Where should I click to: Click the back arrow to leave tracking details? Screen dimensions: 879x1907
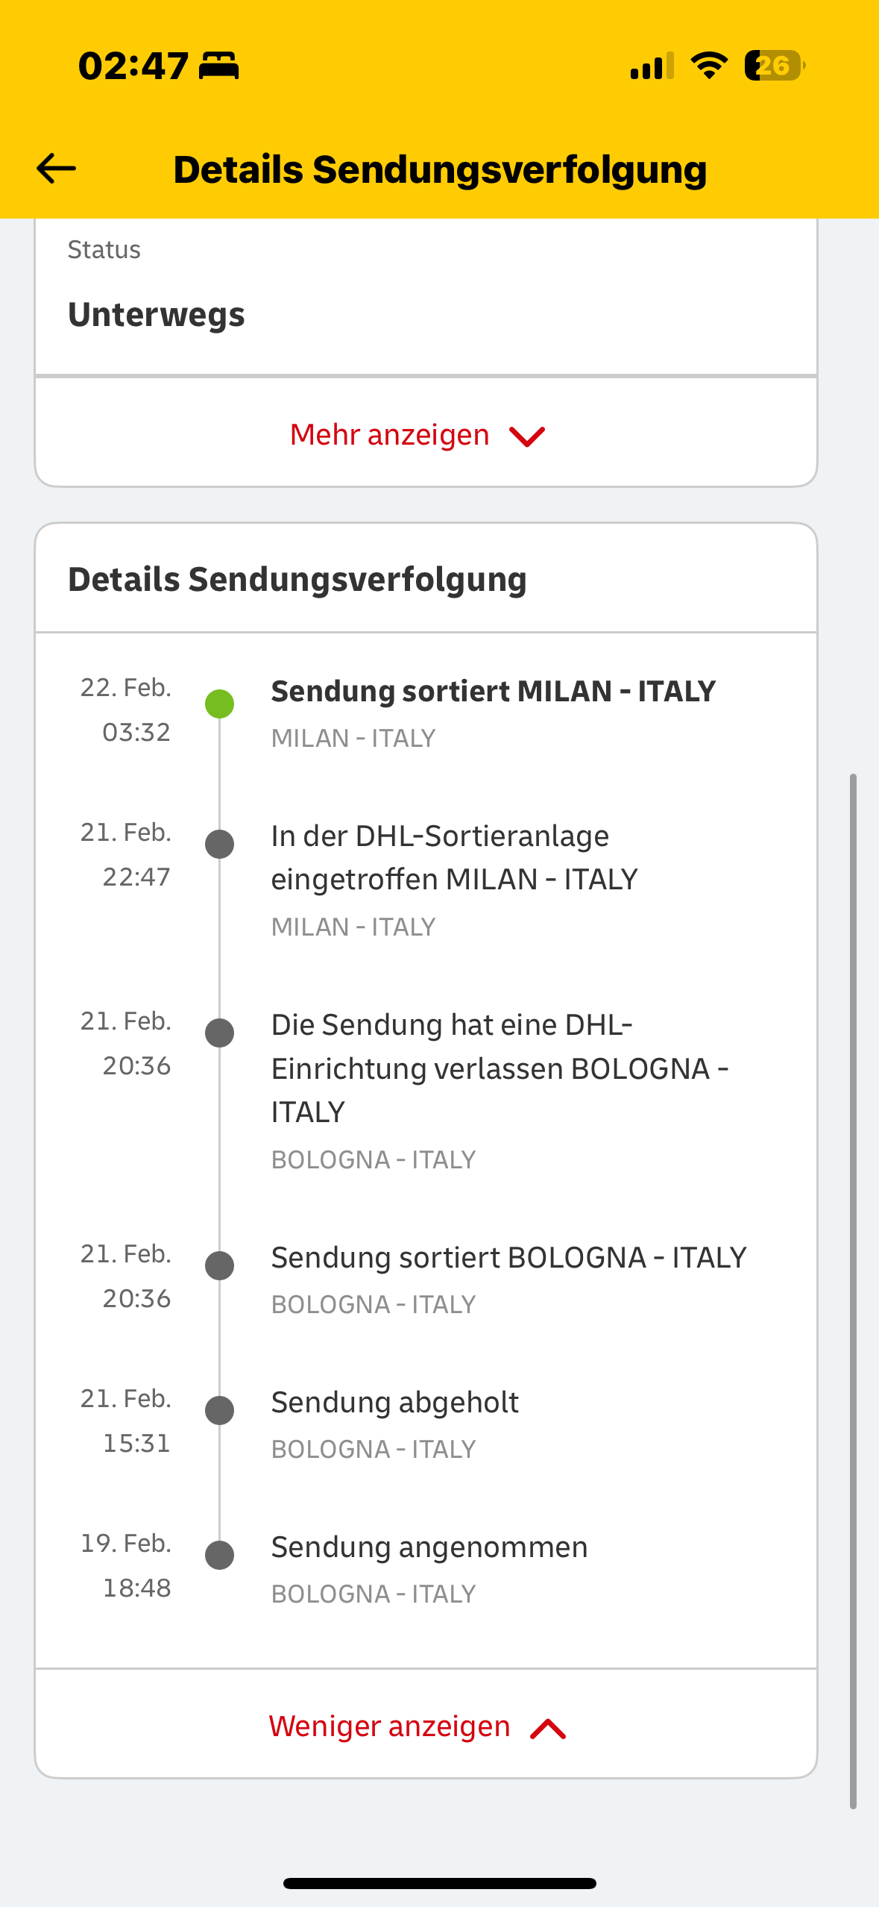pos(55,169)
